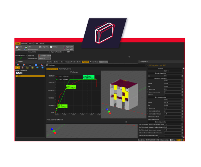
Task: Toggle the Snaps option in status bar
Action: click(x=171, y=140)
